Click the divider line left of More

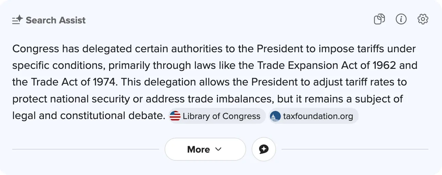click(85, 149)
